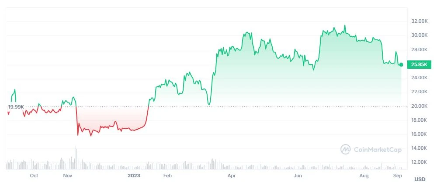437x190 pixels.
Task: Select the Aug label on the time axis
Action: point(364,176)
